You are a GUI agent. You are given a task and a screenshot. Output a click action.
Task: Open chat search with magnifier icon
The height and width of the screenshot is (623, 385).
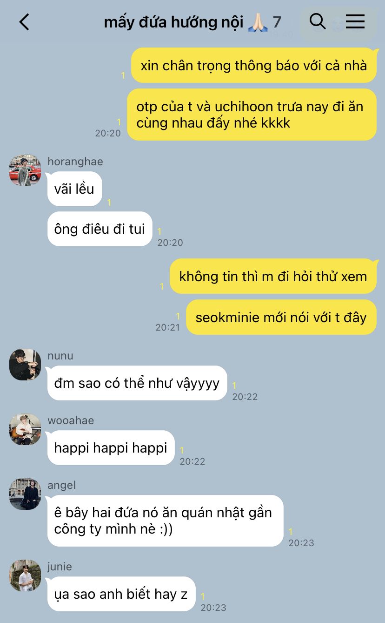(317, 21)
